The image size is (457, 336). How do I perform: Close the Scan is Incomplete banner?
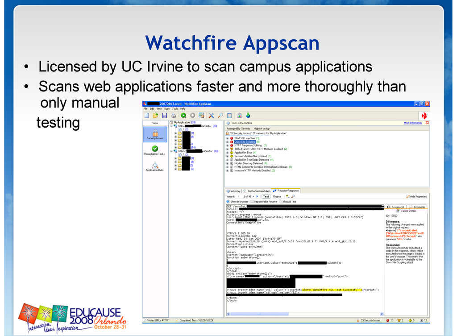pos(427,123)
